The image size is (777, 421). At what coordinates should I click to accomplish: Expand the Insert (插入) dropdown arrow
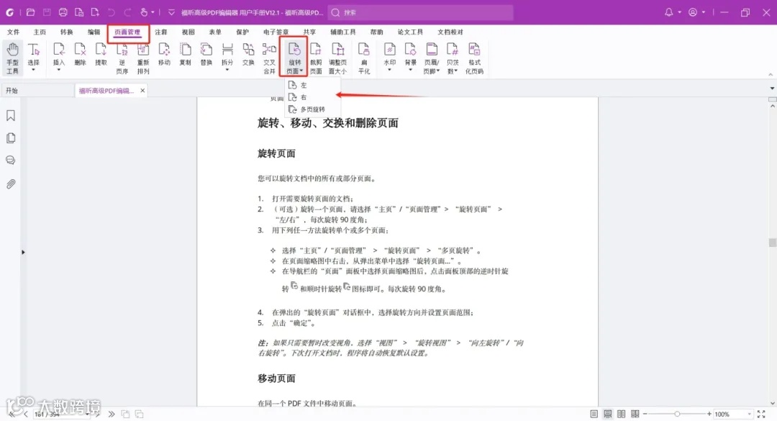pyautogui.click(x=58, y=70)
